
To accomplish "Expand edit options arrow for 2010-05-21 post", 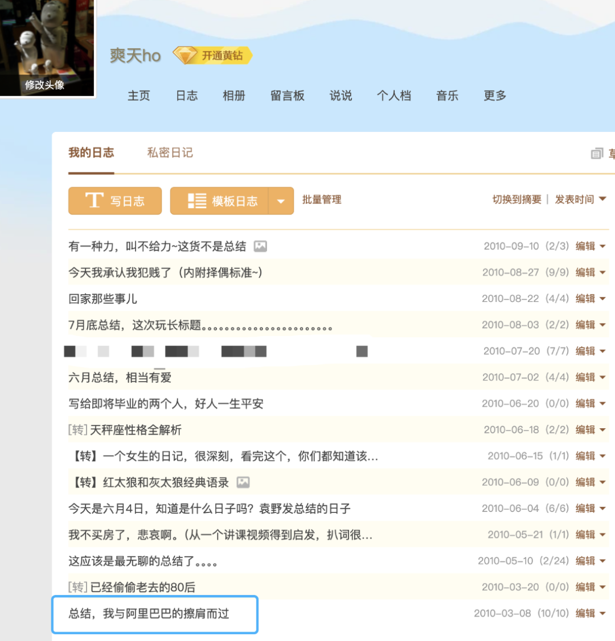I will [602, 534].
